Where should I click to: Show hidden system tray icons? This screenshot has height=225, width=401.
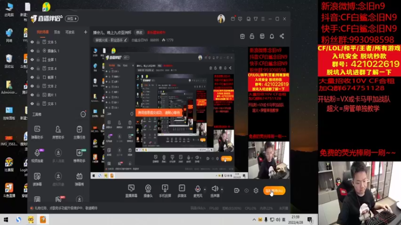point(254,219)
